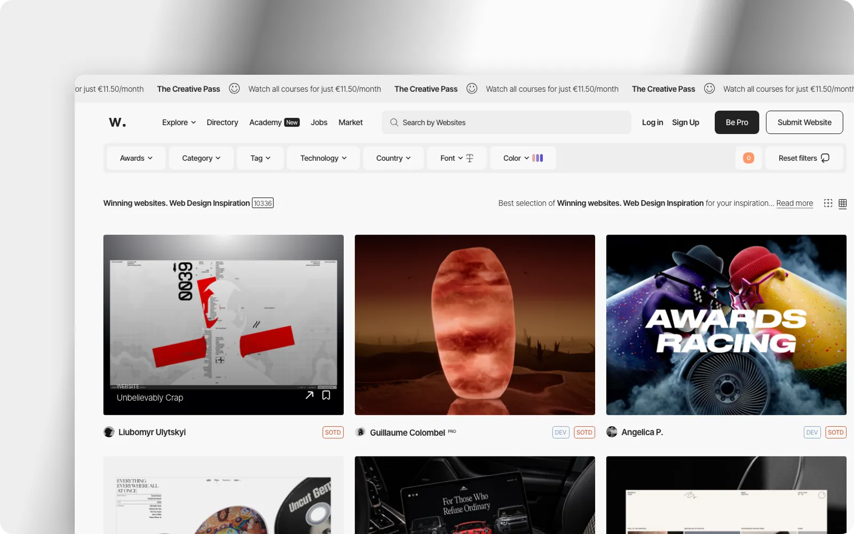Viewport: 854px width, 534px height.
Task: Click the Sign Up link
Action: [x=685, y=122]
